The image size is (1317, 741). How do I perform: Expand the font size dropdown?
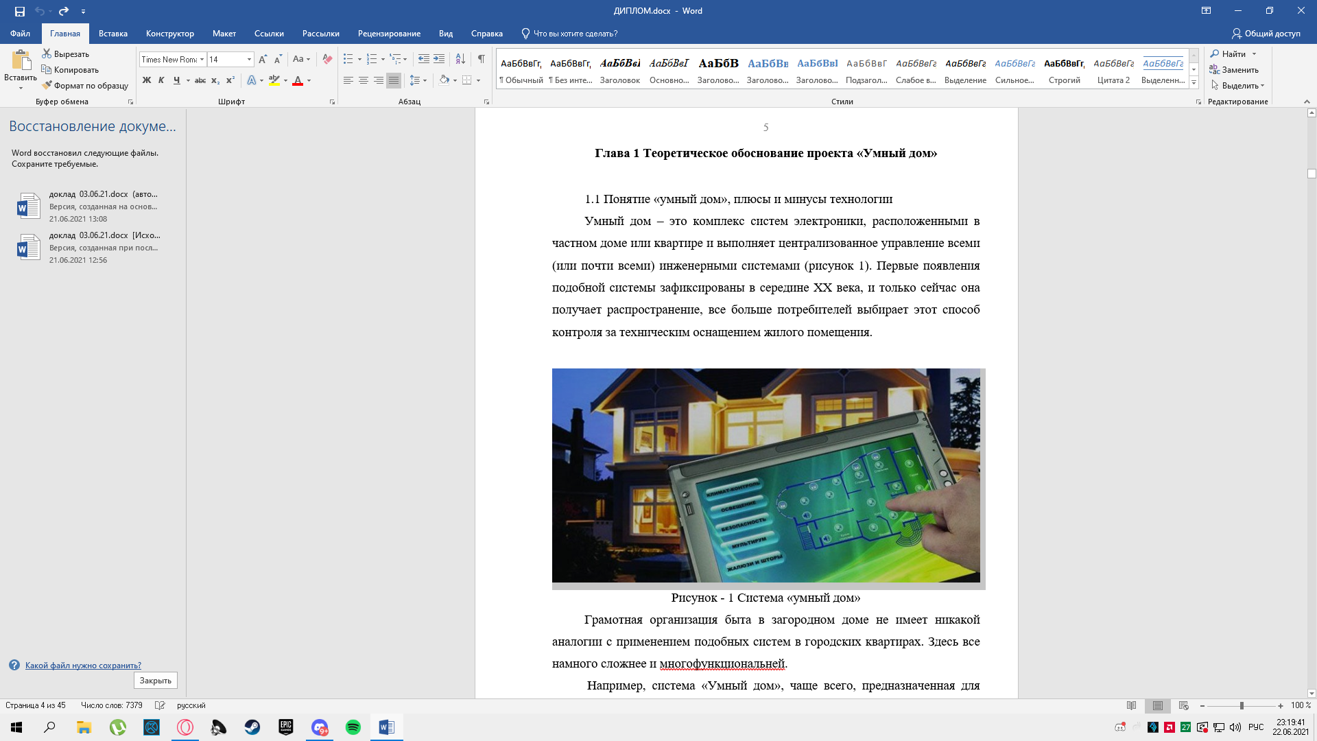pos(250,59)
